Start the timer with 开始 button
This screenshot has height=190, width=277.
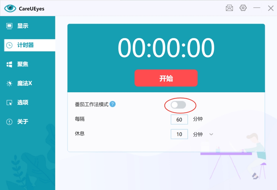[x=166, y=78]
